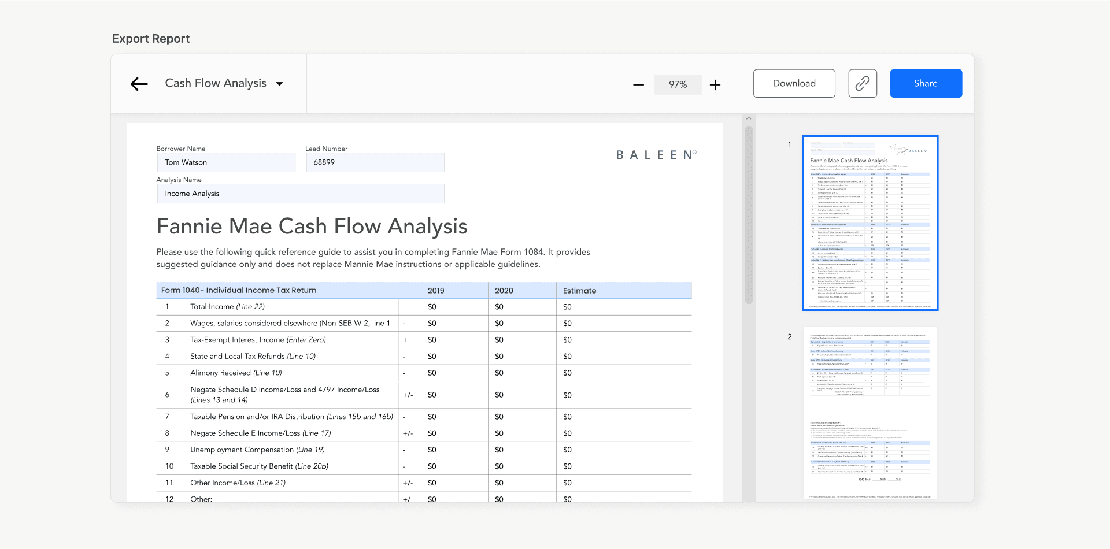Click the 2019 column header
Image resolution: width=1110 pixels, height=549 pixels.
point(436,291)
